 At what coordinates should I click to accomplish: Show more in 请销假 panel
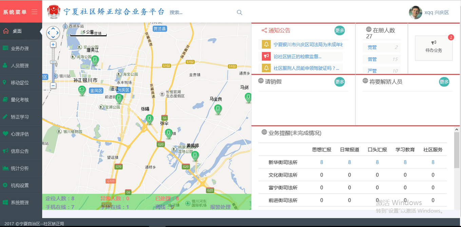[340, 82]
